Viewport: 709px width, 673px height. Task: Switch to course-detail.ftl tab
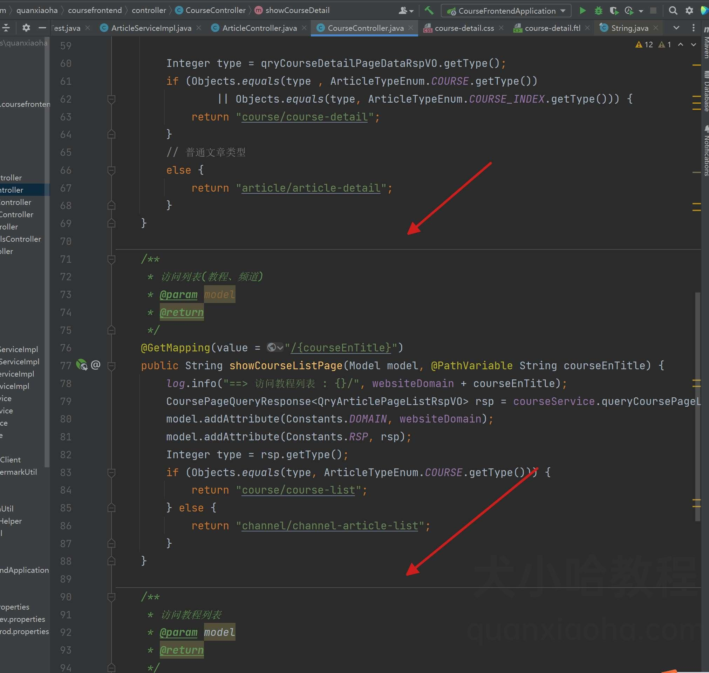click(x=552, y=28)
